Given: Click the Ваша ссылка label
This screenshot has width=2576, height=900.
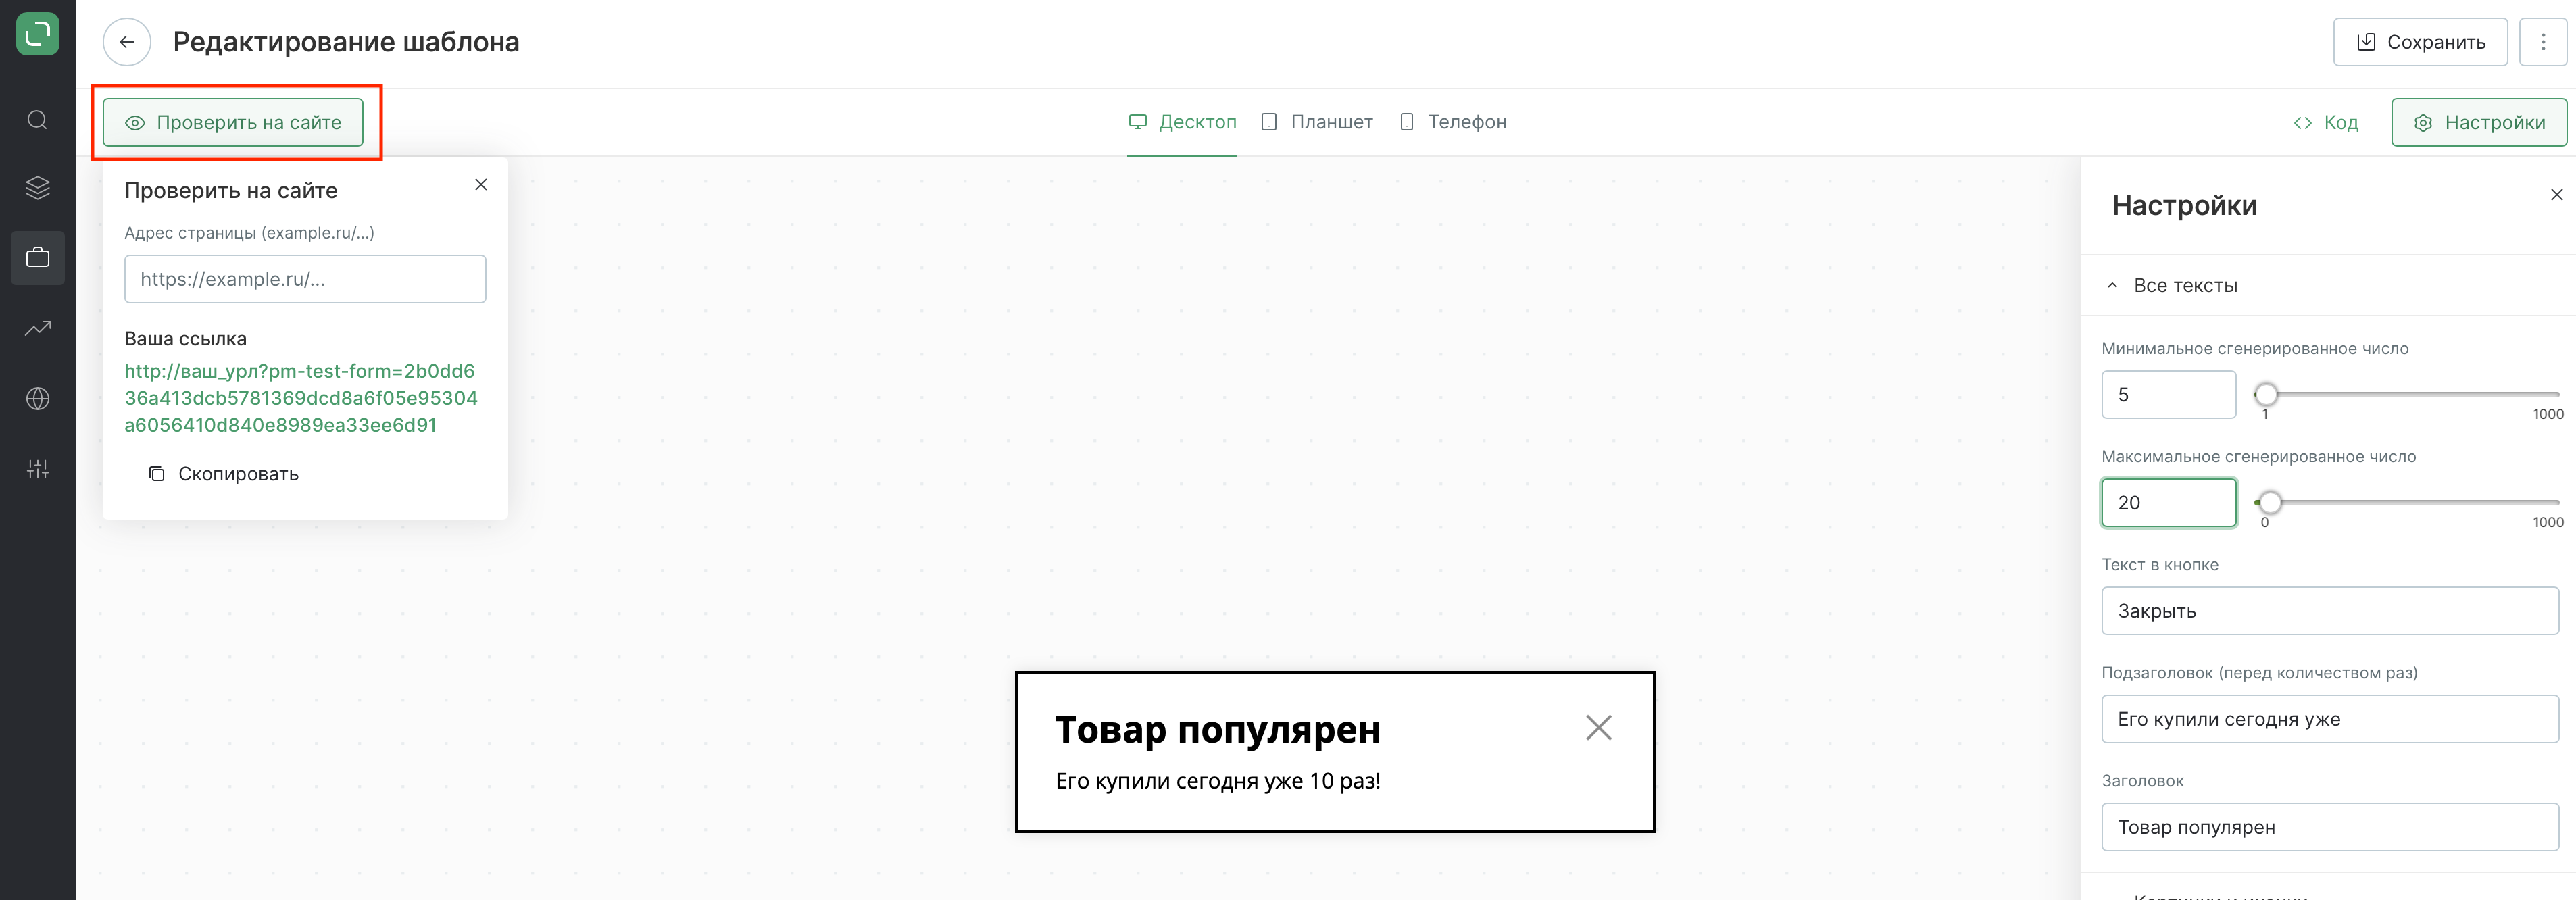Looking at the screenshot, I should click(185, 339).
